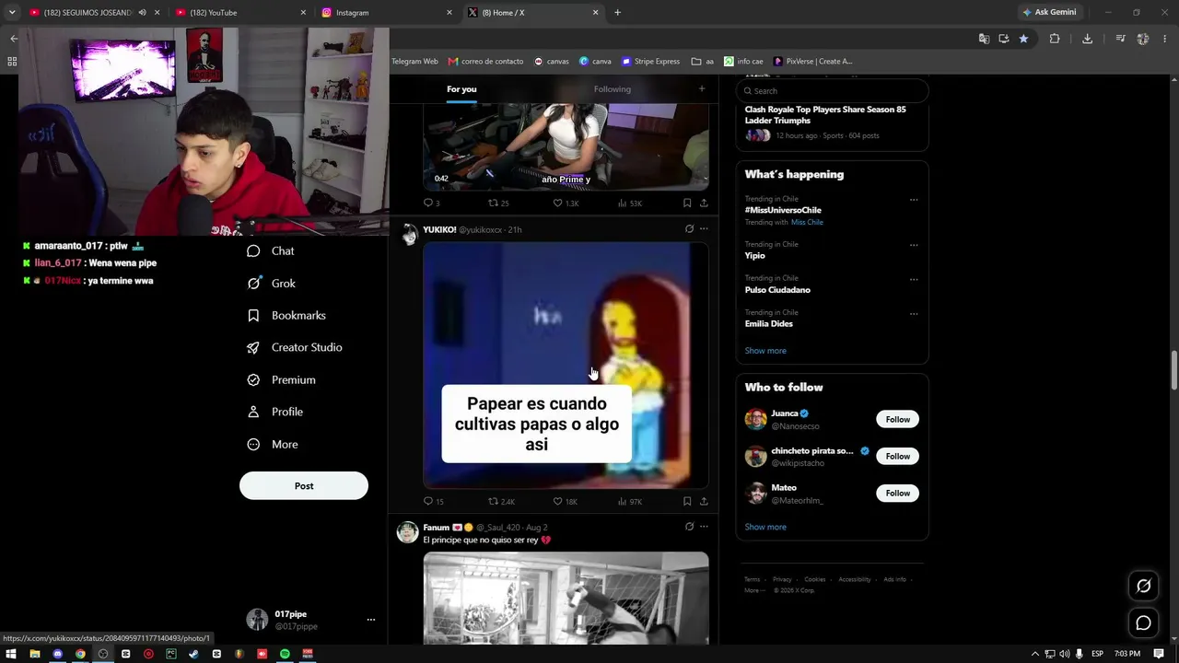This screenshot has height=663, width=1179.
Task: Open the Simpsons meme image in YUKIKO! post
Action: (x=566, y=365)
